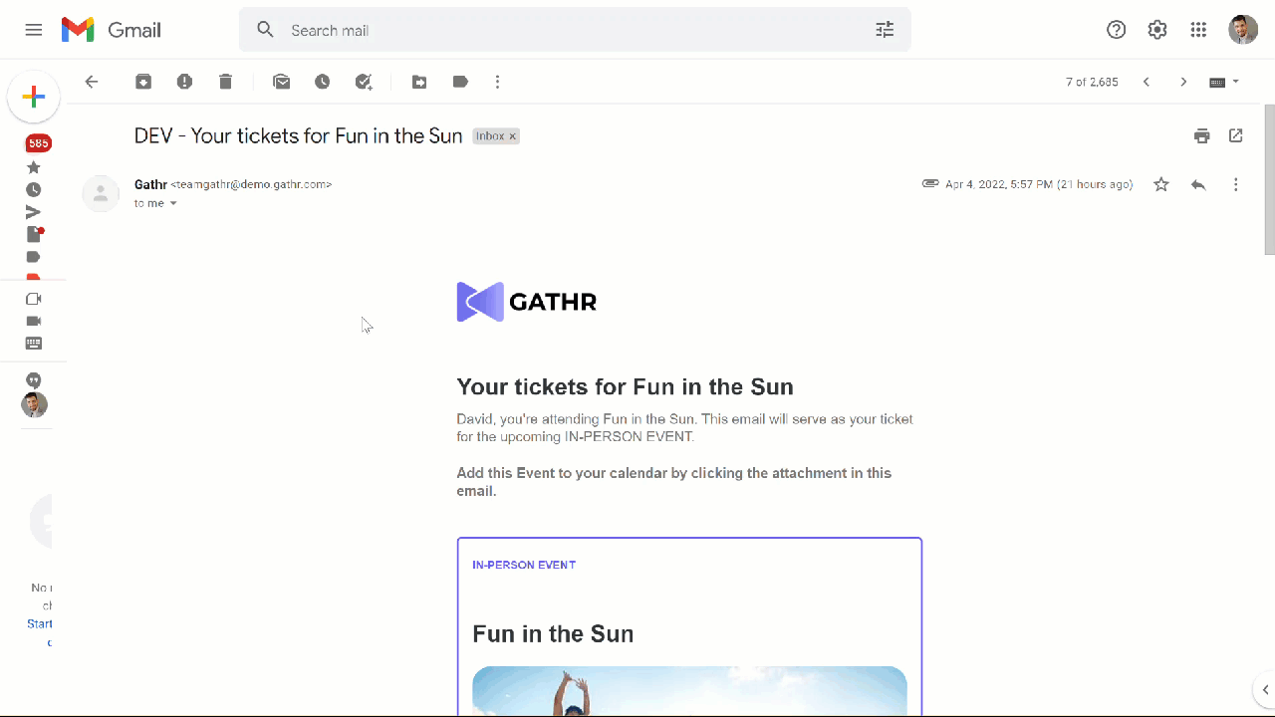Go back to the inbox list
The width and height of the screenshot is (1275, 717).
[92, 82]
